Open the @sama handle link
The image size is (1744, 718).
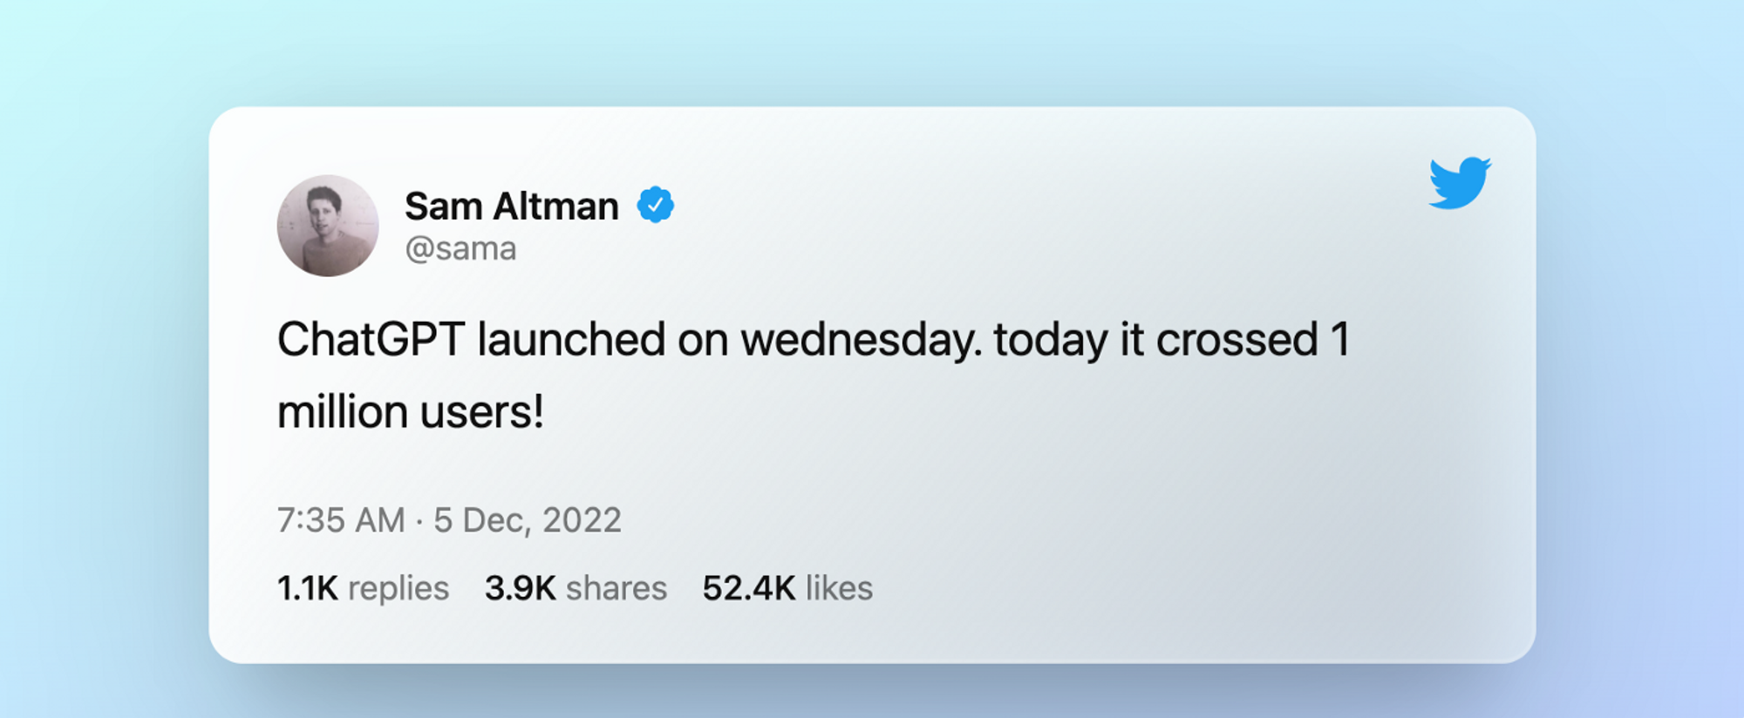click(460, 249)
